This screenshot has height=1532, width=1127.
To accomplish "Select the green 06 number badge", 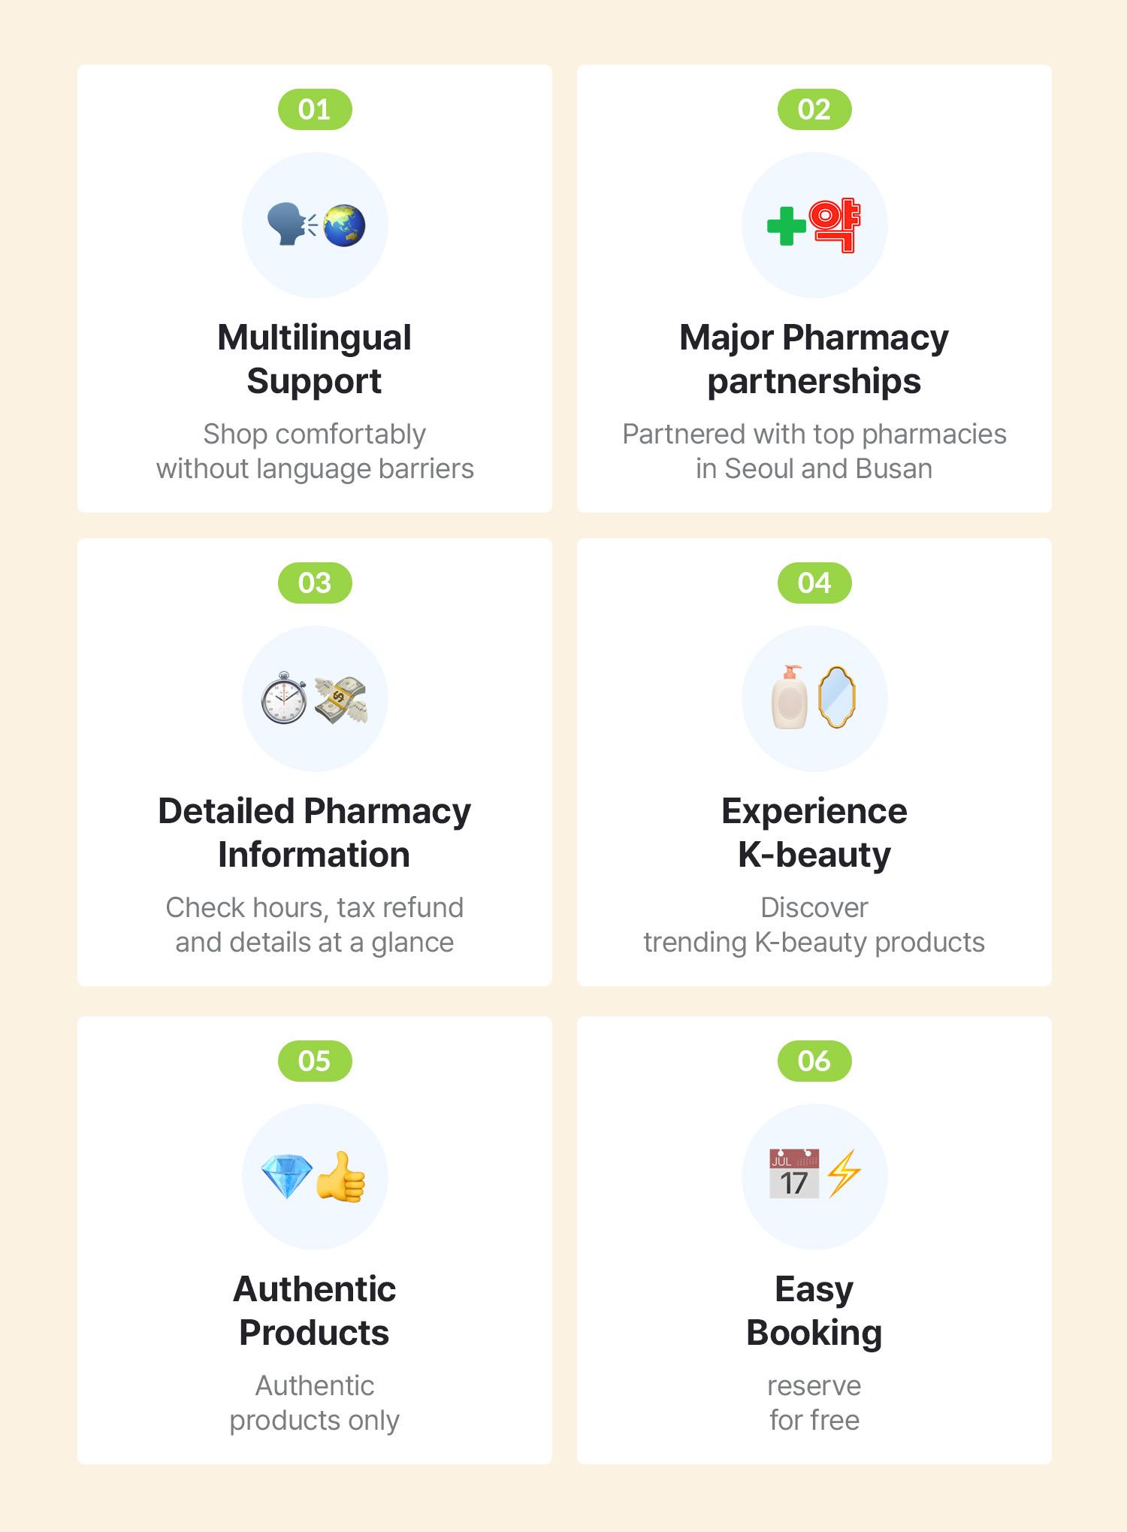I will [814, 1061].
